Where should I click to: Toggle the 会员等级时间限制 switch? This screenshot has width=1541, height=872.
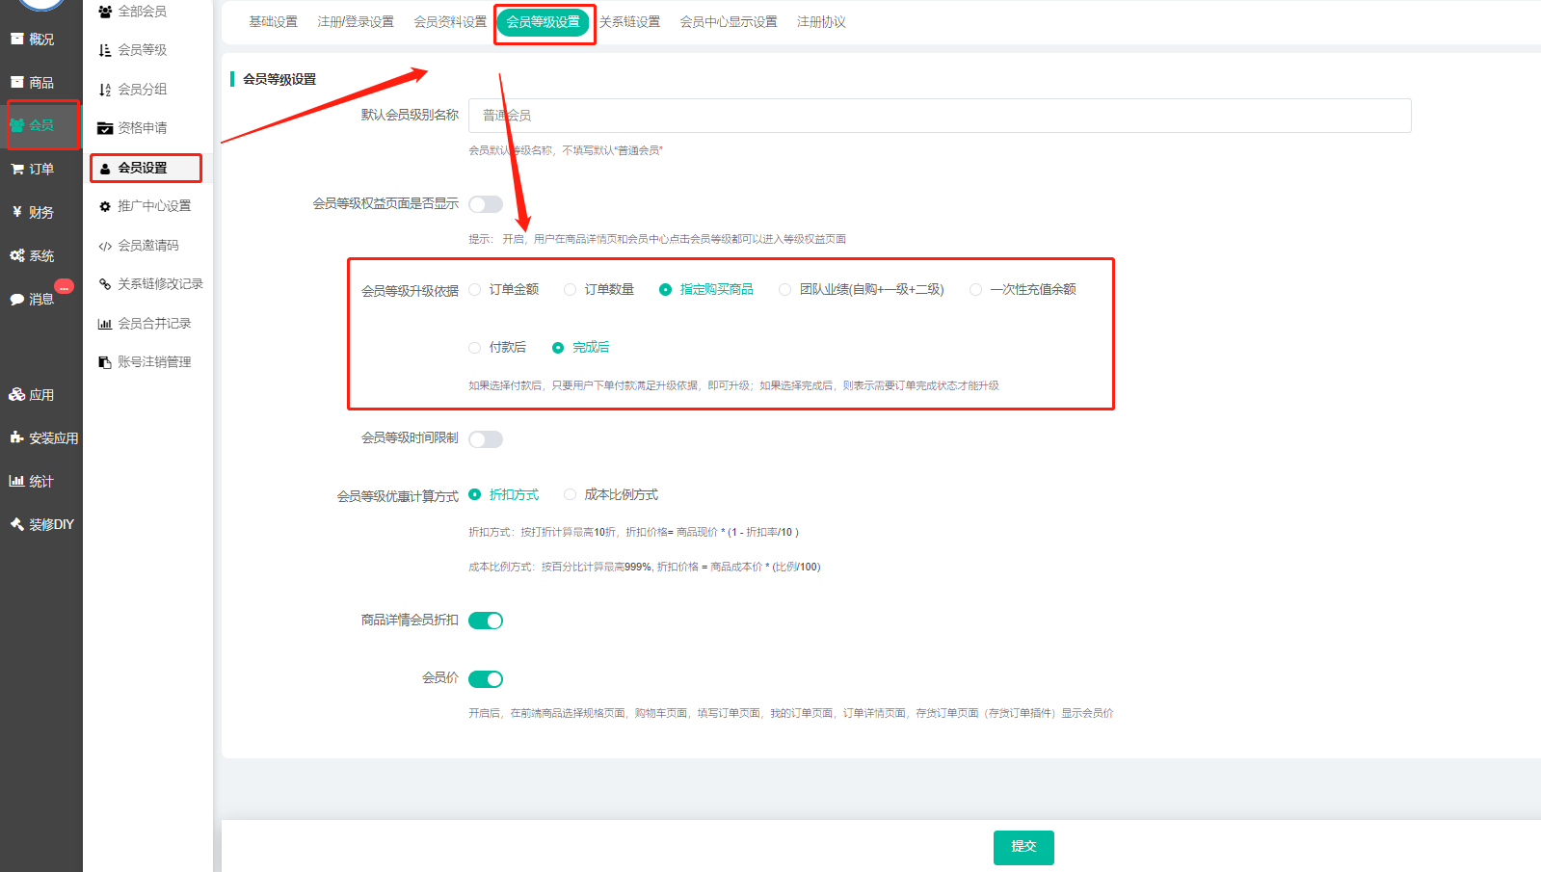point(486,439)
